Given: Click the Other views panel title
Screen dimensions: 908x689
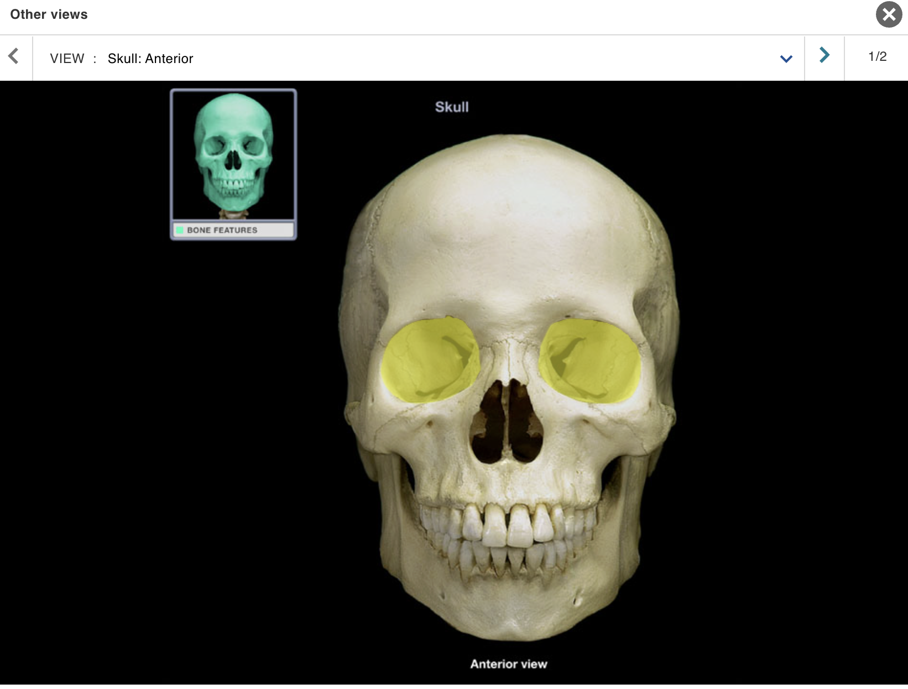Looking at the screenshot, I should click(x=48, y=14).
